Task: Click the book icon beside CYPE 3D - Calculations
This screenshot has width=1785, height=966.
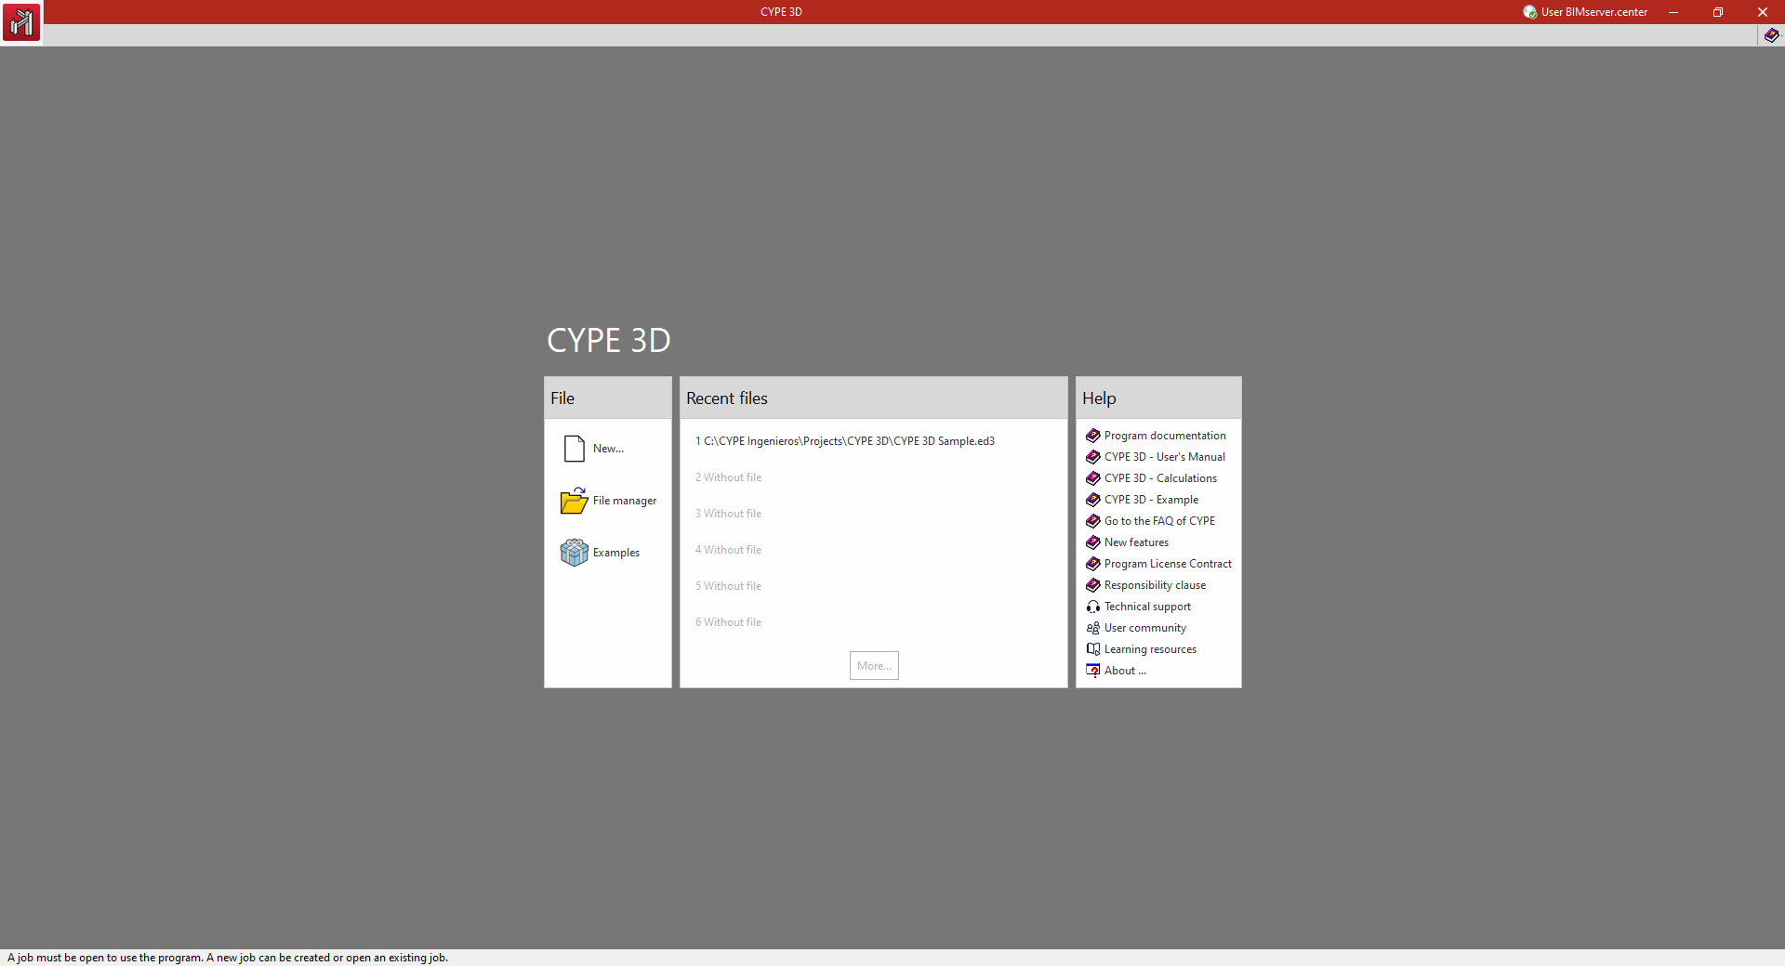Action: (1093, 478)
